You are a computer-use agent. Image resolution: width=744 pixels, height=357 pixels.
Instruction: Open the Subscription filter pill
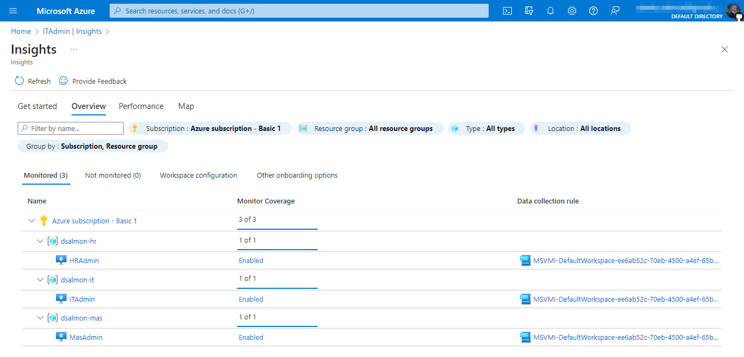pos(210,128)
